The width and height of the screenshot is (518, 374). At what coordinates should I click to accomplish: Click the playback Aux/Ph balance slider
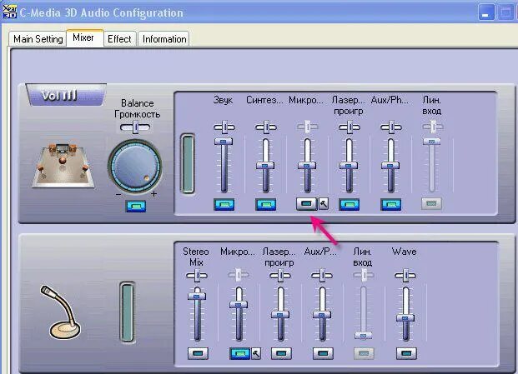391,127
